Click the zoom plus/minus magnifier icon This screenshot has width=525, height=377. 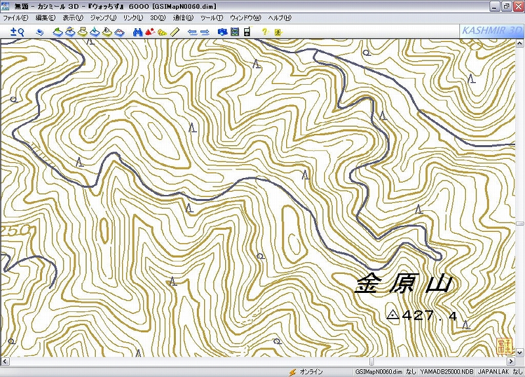(x=17, y=32)
